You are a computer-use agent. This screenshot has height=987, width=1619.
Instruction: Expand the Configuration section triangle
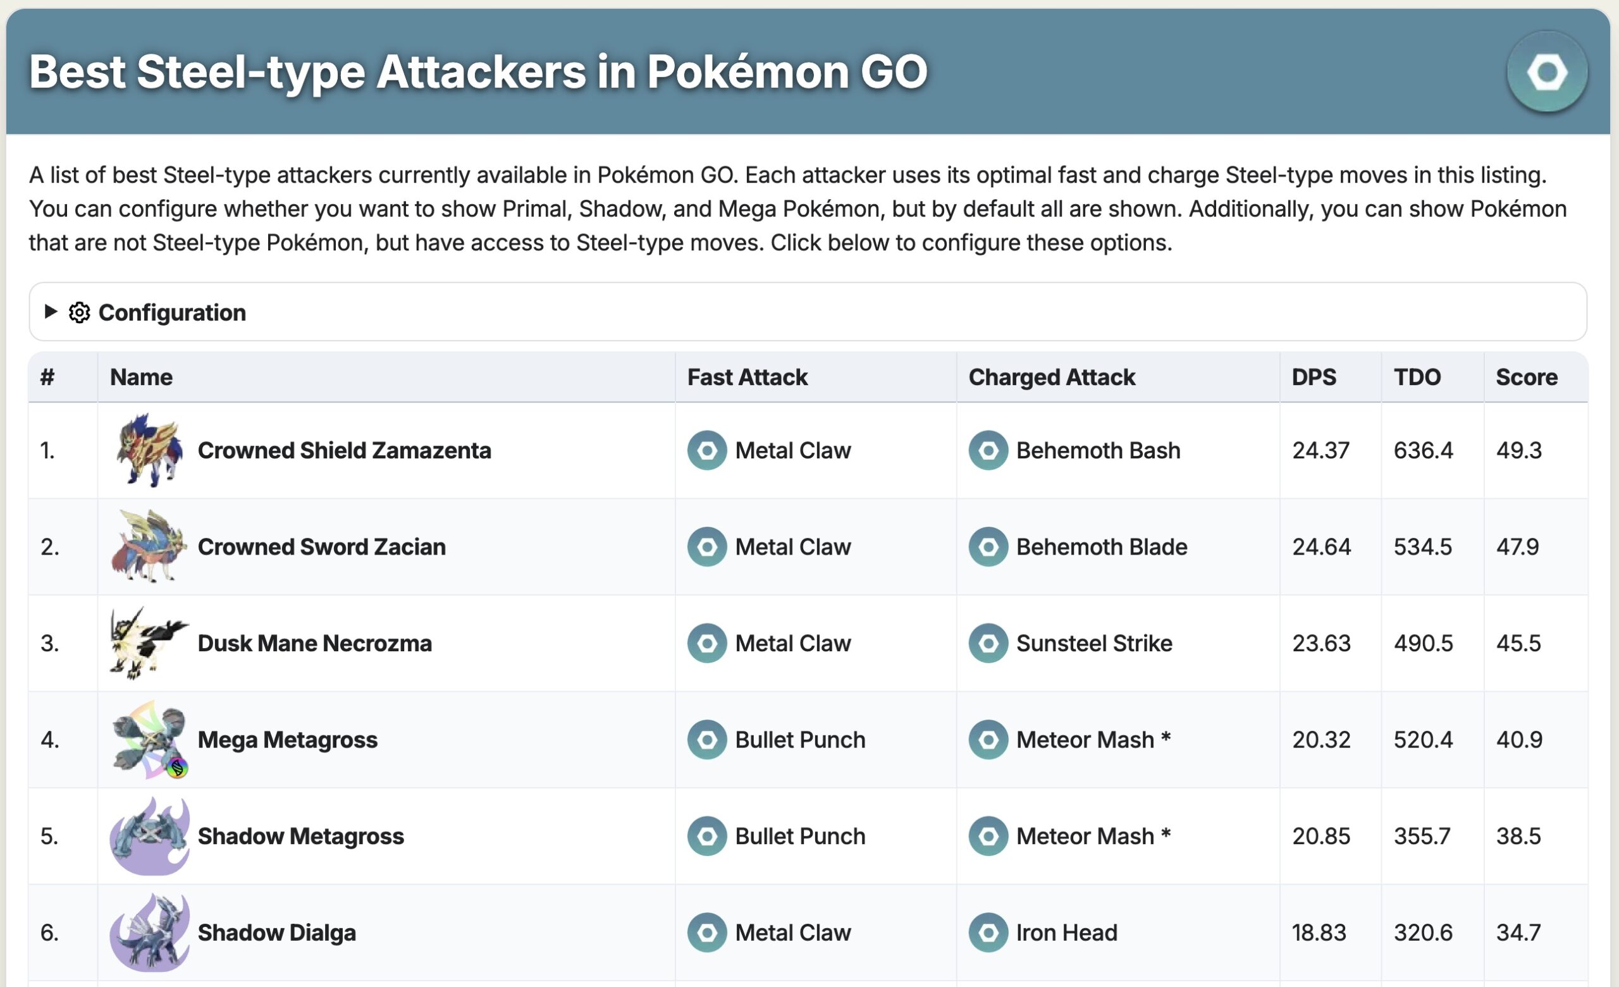[x=51, y=312]
